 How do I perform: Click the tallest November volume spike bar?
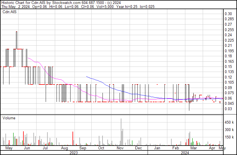pyautogui.click(x=121, y=131)
